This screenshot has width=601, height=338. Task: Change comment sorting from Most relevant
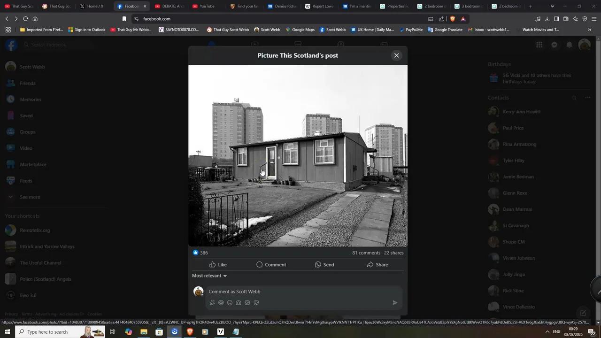point(209,276)
